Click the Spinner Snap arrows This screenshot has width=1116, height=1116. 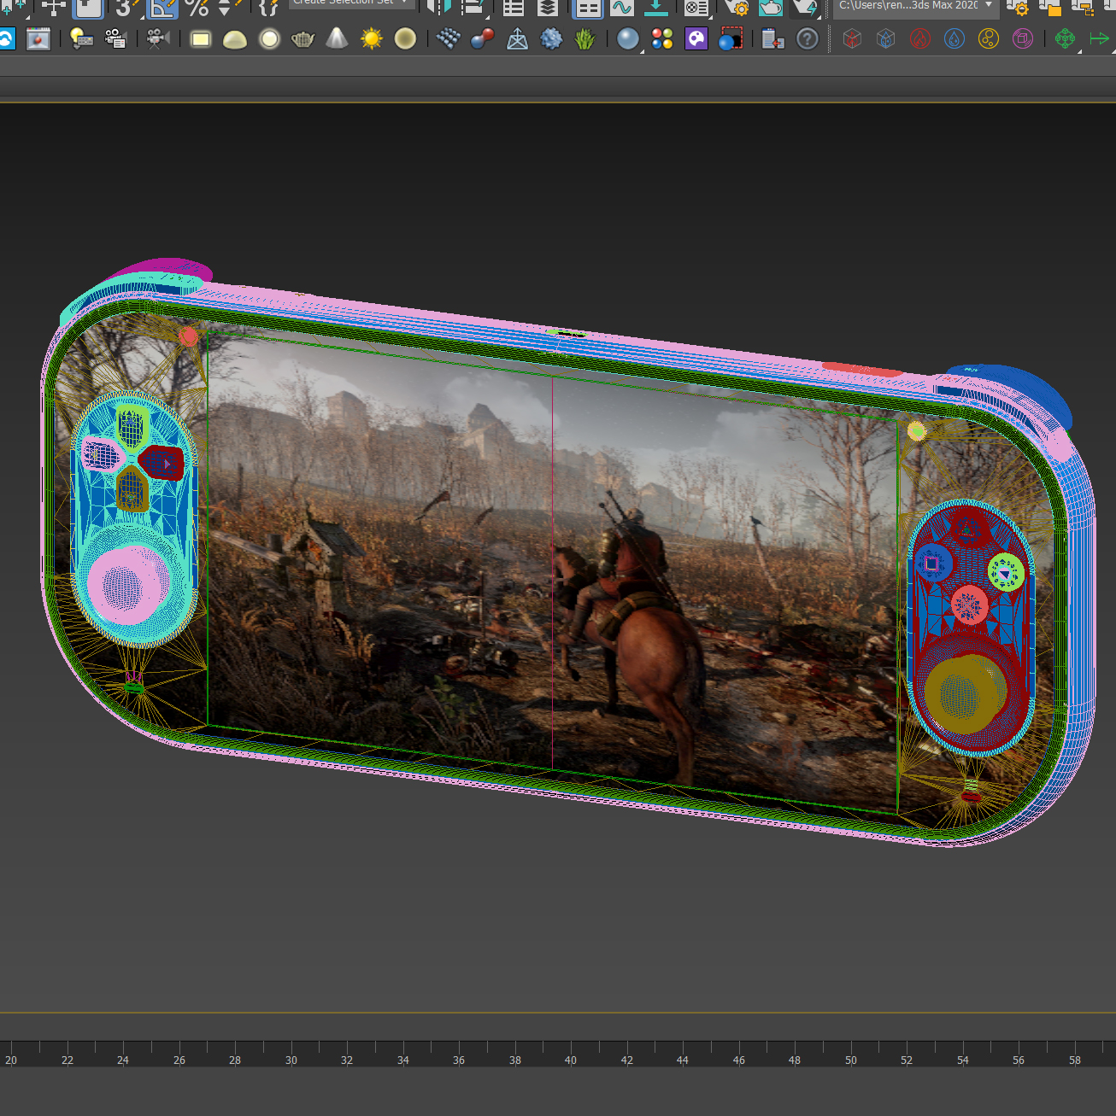tap(226, 8)
